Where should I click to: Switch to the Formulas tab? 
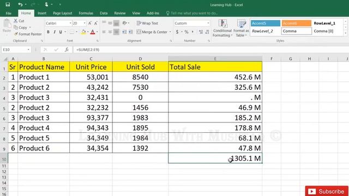pos(86,13)
